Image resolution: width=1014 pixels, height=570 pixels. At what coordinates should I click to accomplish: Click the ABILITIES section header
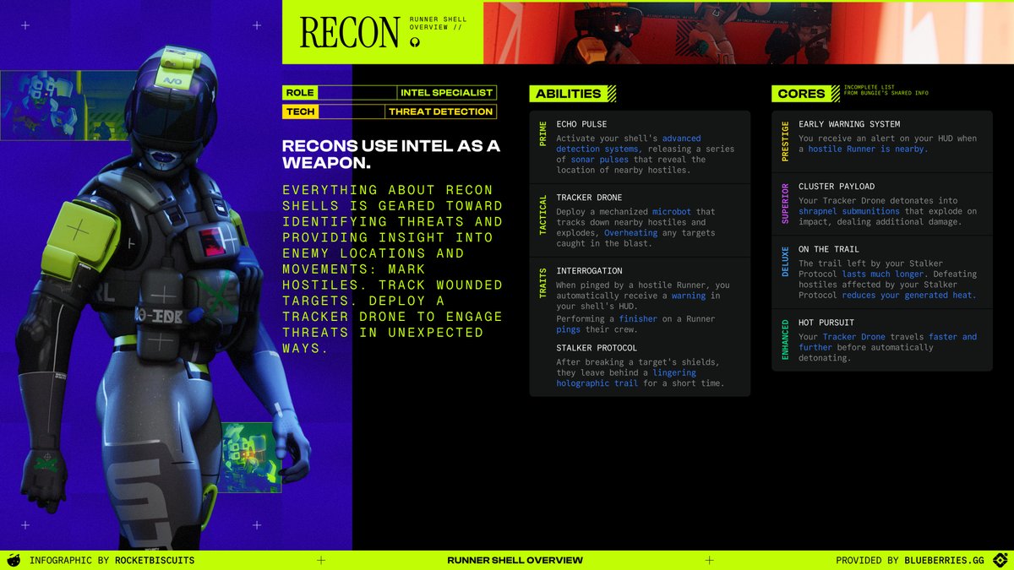[x=569, y=94]
